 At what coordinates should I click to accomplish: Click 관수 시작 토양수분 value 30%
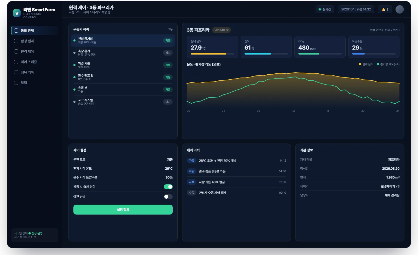coord(169,177)
